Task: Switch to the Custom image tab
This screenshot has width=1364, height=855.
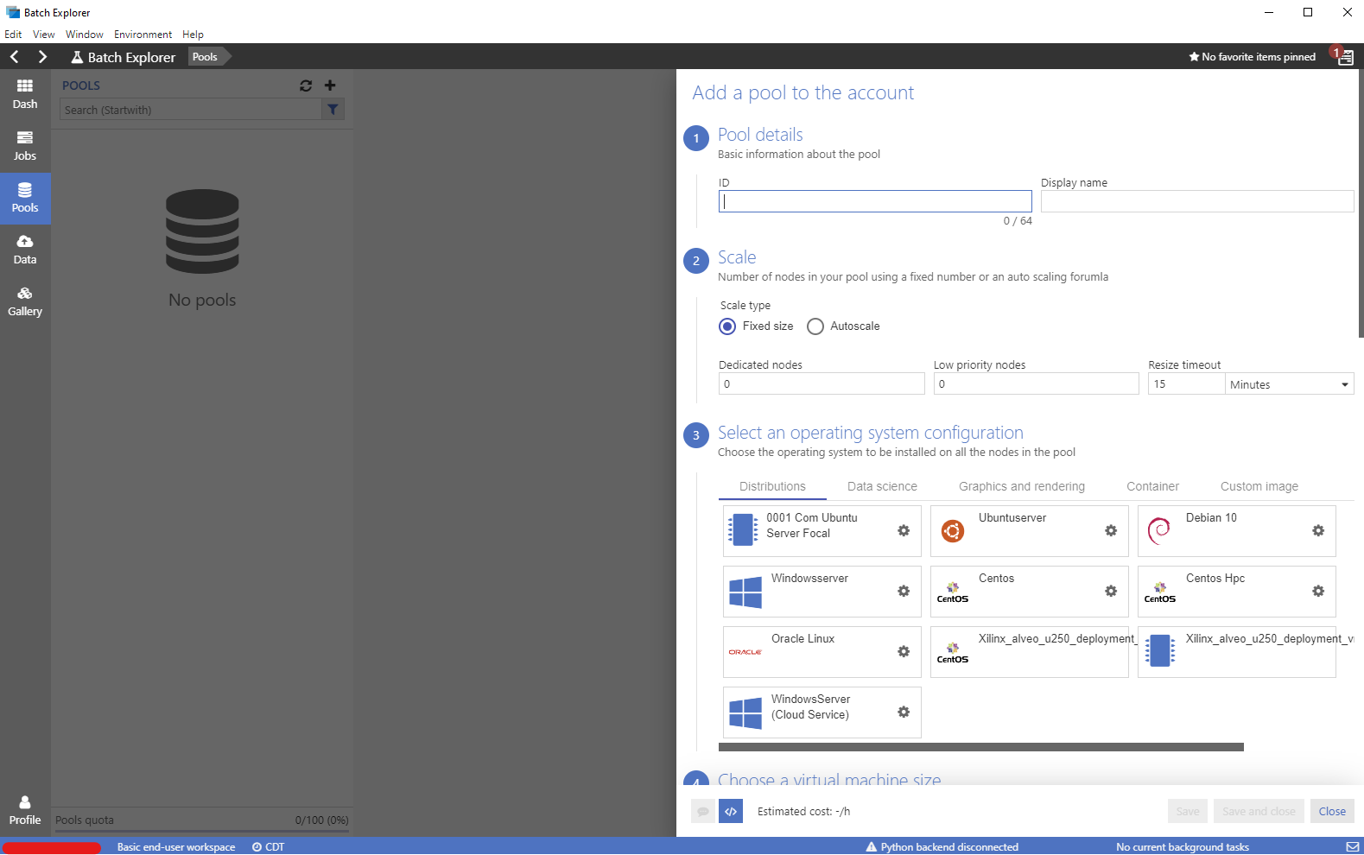Action: tap(1259, 486)
